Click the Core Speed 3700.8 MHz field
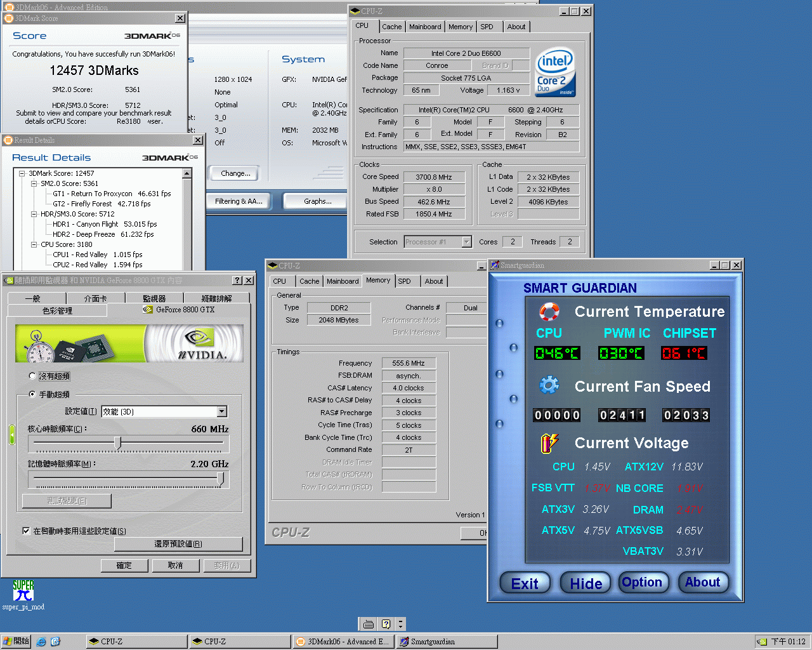812x650 pixels. pyautogui.click(x=434, y=177)
